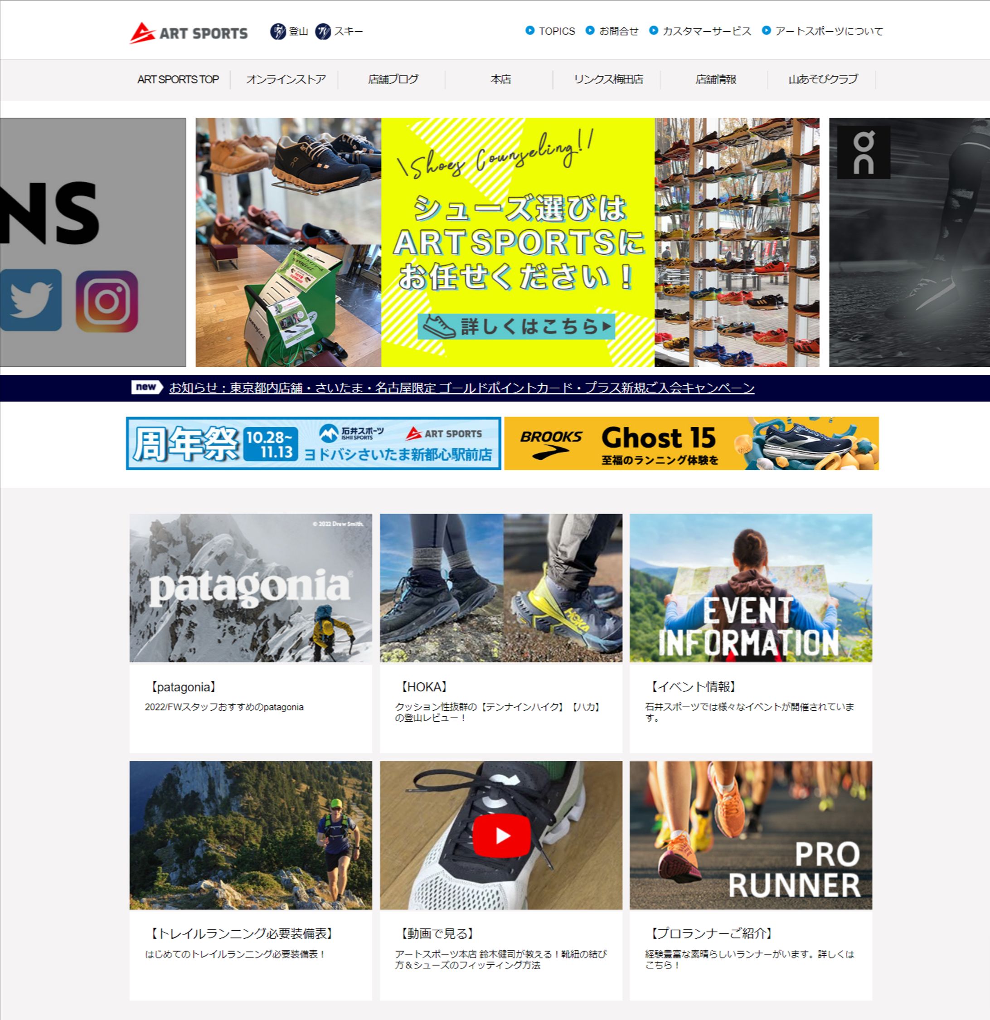
Task: Click the 【HOKA】 title text
Action: (x=424, y=687)
